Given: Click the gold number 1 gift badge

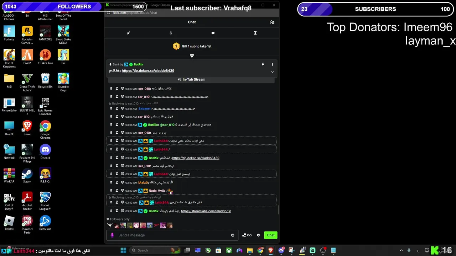Looking at the screenshot, I should coord(176,46).
